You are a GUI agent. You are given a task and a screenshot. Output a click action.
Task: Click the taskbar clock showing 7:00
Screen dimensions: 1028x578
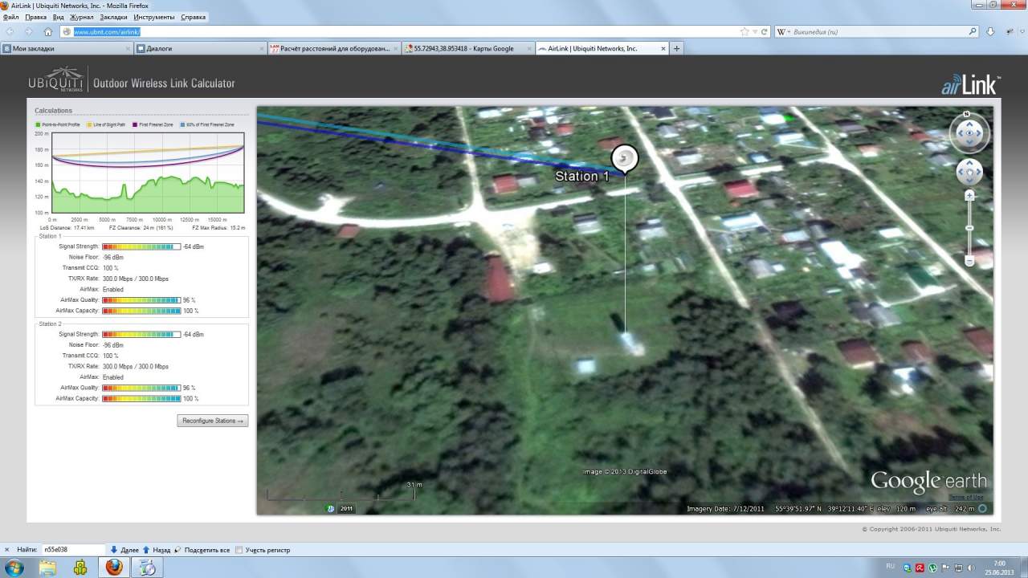pyautogui.click(x=999, y=568)
